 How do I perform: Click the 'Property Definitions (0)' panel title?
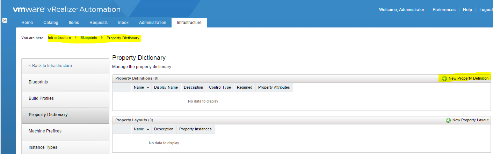pos(137,78)
